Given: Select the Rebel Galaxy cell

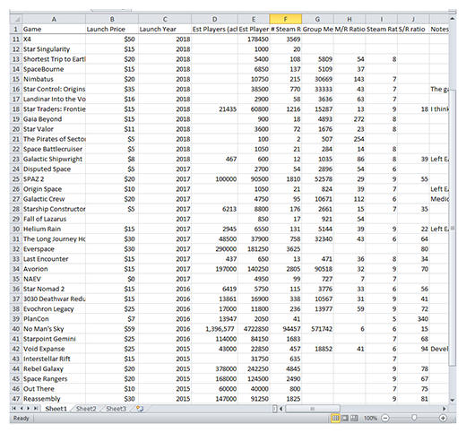Looking at the screenshot, I should tap(54, 368).
